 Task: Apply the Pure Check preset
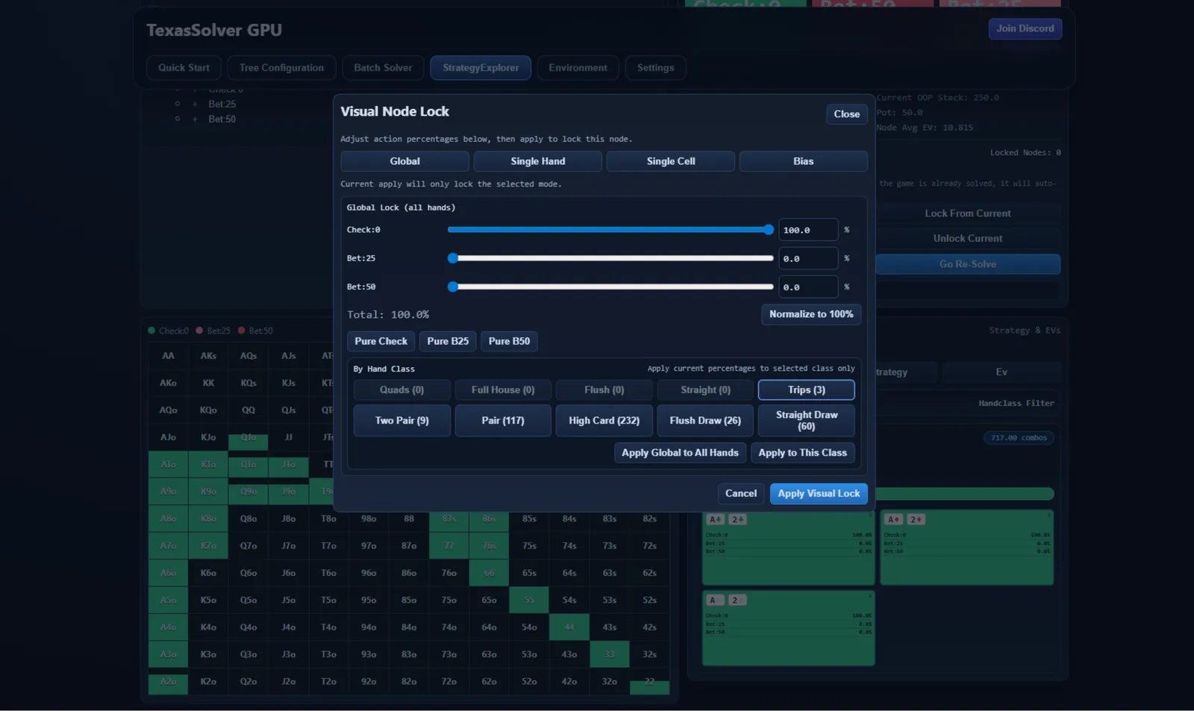click(381, 341)
